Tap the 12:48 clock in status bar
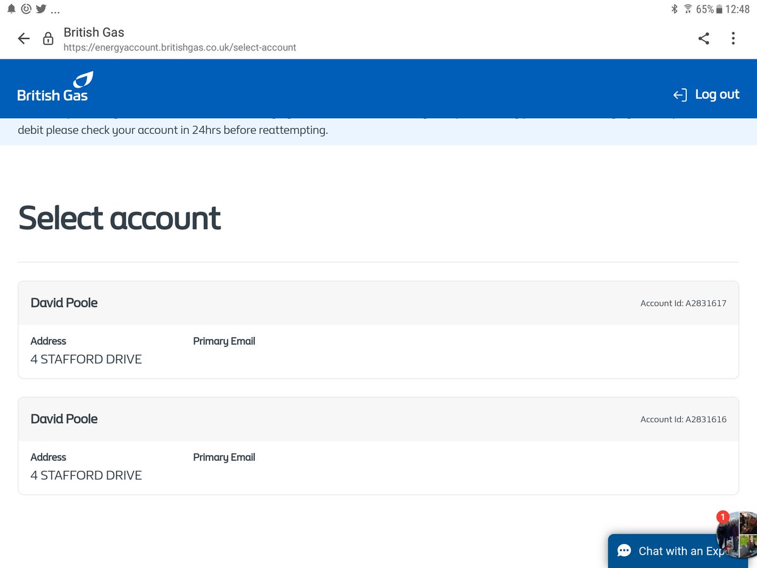Image resolution: width=757 pixels, height=568 pixels. 737,9
